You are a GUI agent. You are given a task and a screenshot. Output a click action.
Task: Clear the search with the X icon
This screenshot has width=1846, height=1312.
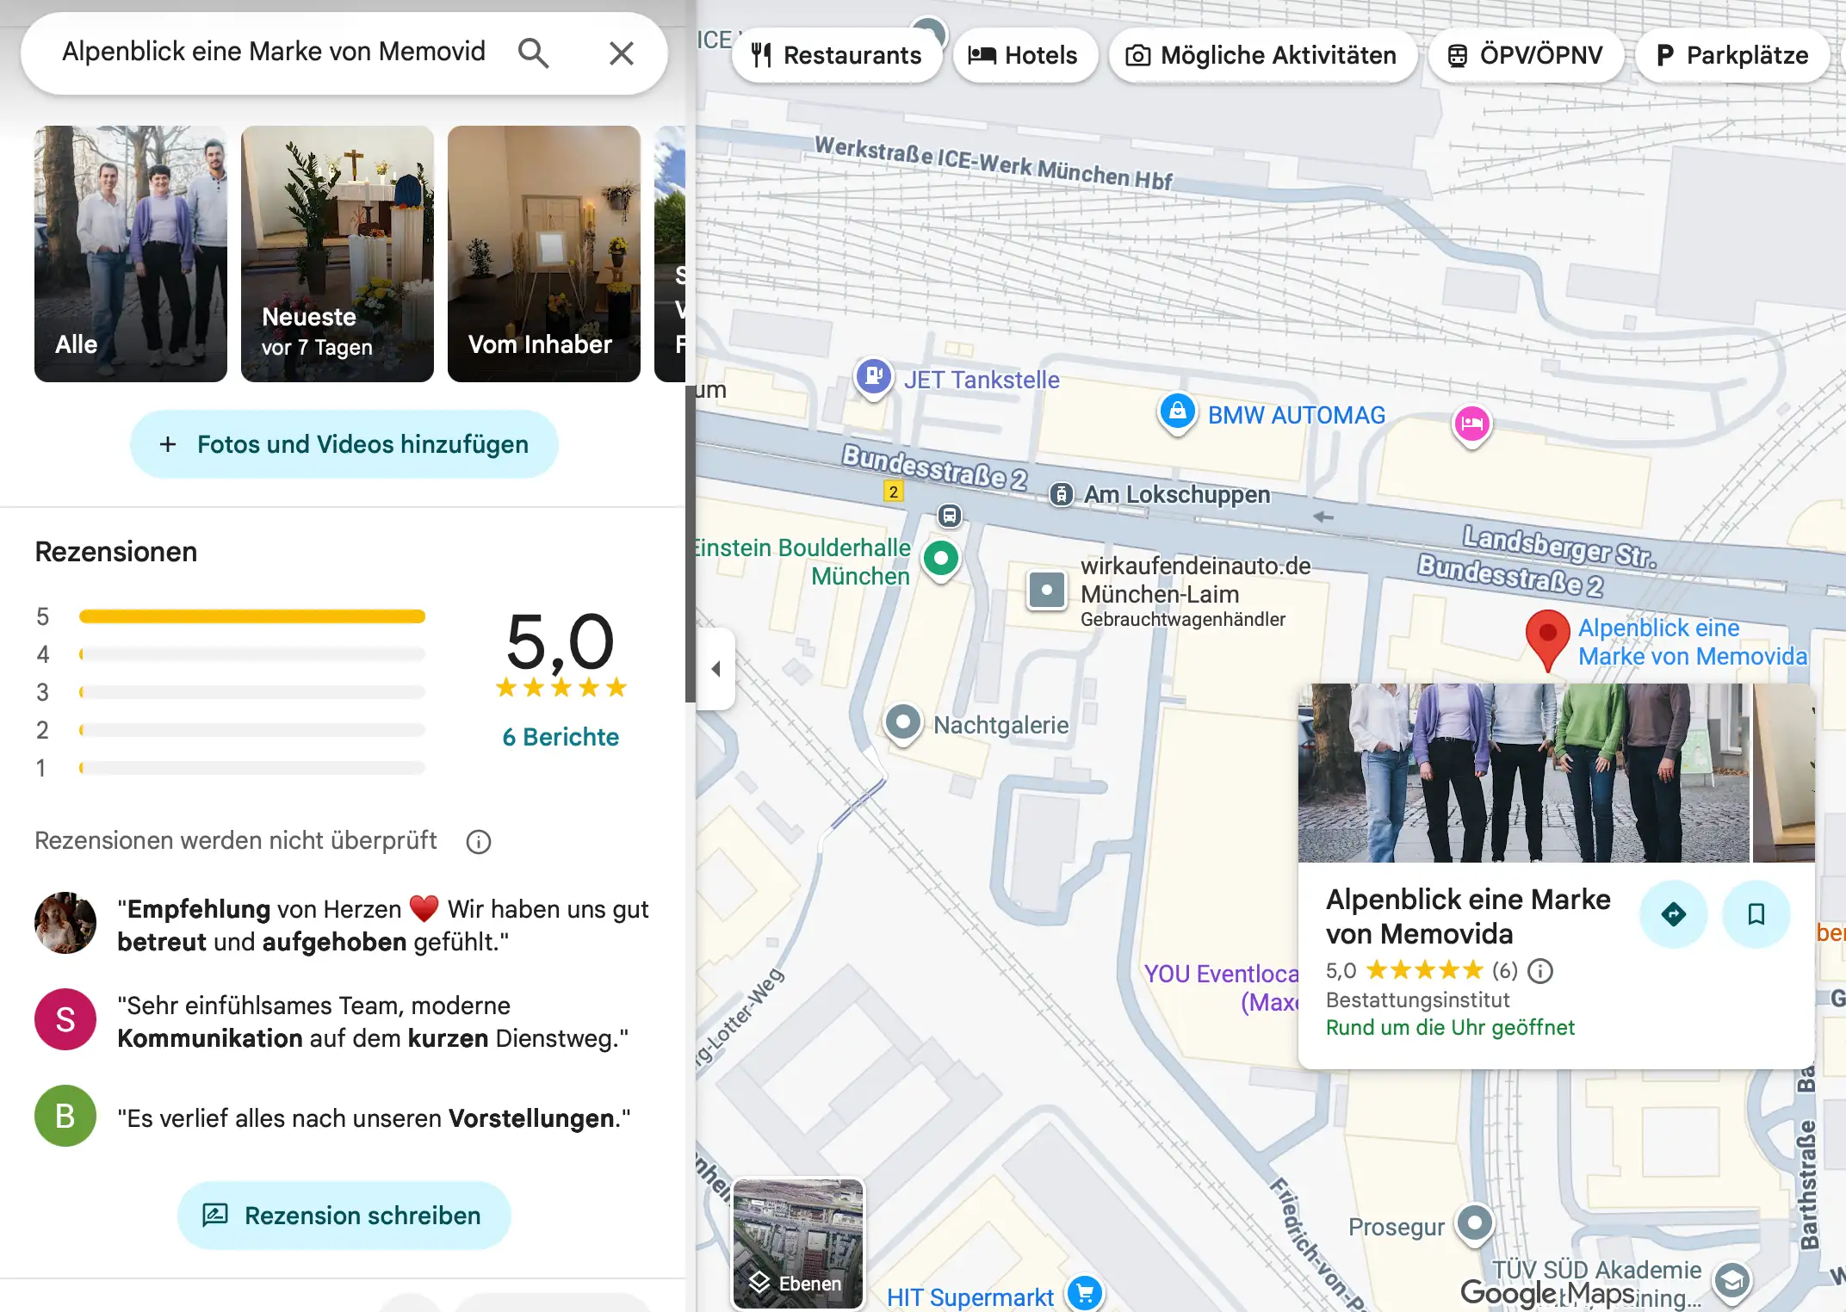click(621, 53)
